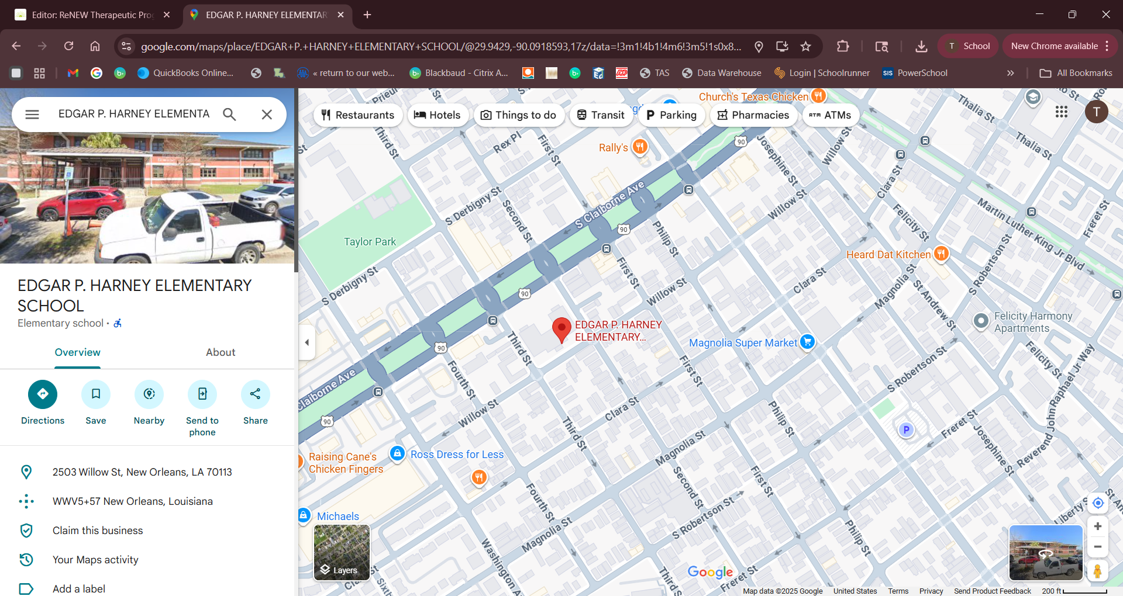Click the red EDGAR P. HARNEY map pin
Screen dimensions: 1123x596
pyautogui.click(x=561, y=330)
